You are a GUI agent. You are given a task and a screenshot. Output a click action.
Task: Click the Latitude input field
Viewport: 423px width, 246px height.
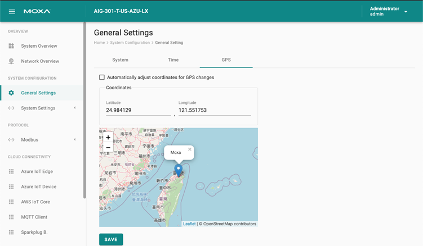coord(139,110)
